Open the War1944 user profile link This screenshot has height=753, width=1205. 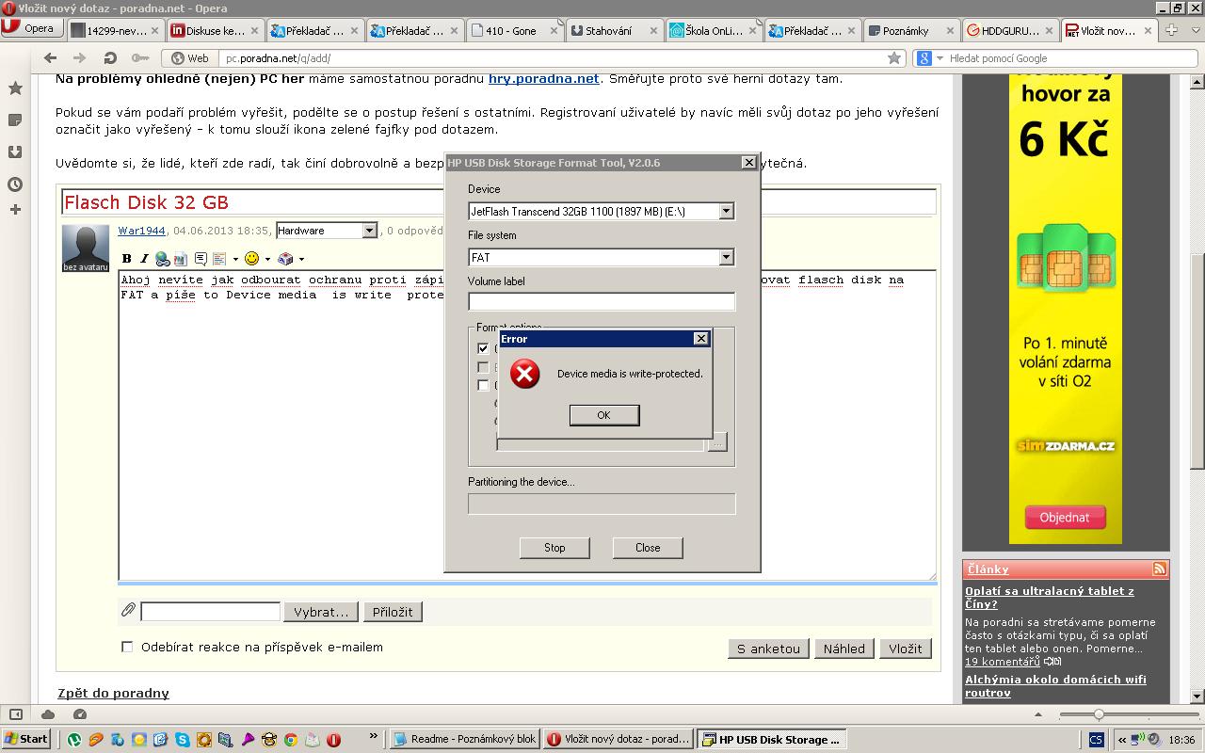pos(142,231)
